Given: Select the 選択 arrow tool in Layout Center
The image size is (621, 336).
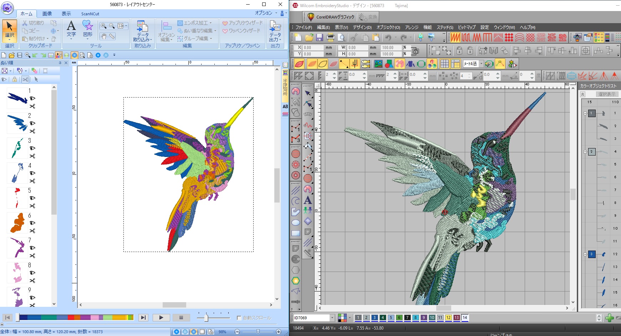Looking at the screenshot, I should 10,31.
